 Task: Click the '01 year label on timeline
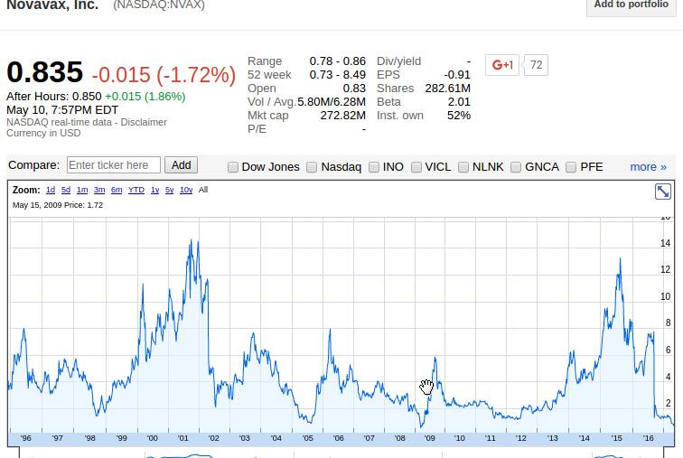click(182, 438)
